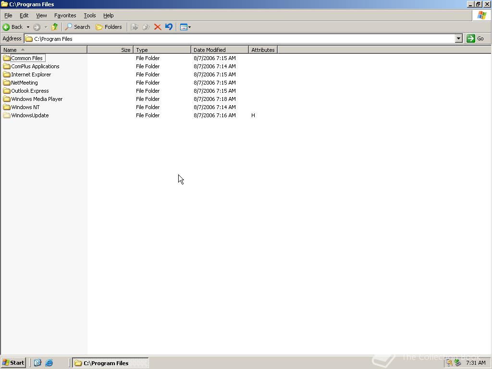Open the Back history dropdown arrow
This screenshot has width=492, height=369.
(28, 27)
